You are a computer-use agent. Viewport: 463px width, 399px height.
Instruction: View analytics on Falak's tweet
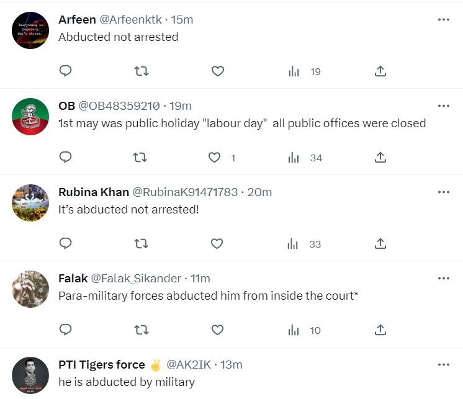click(294, 330)
